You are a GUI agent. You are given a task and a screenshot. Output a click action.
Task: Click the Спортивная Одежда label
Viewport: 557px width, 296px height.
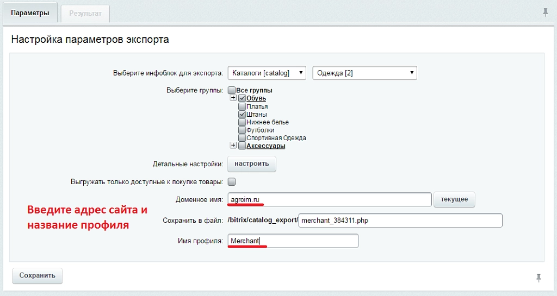point(276,138)
